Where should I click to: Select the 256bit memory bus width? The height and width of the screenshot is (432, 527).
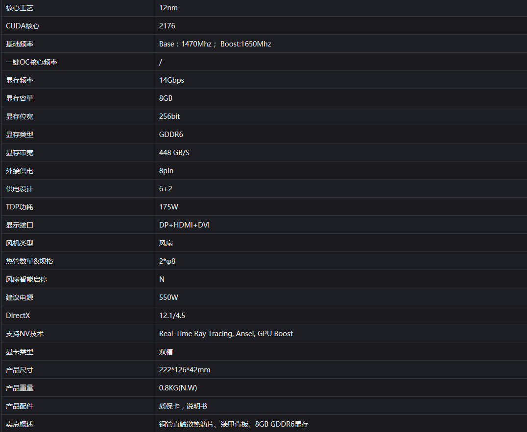169,116
